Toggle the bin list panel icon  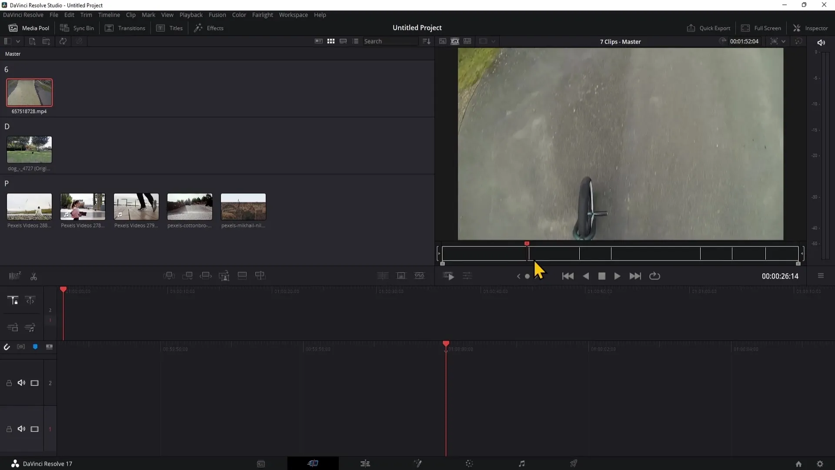[x=7, y=41]
